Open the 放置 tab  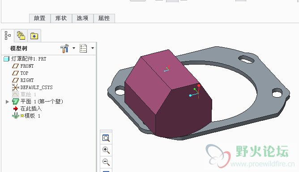[40, 18]
